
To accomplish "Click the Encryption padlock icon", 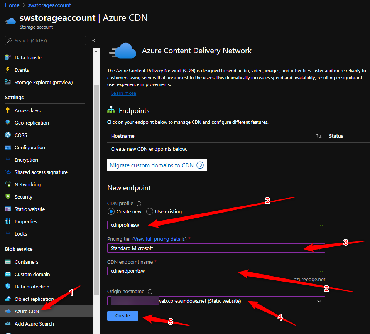I will click(8, 160).
